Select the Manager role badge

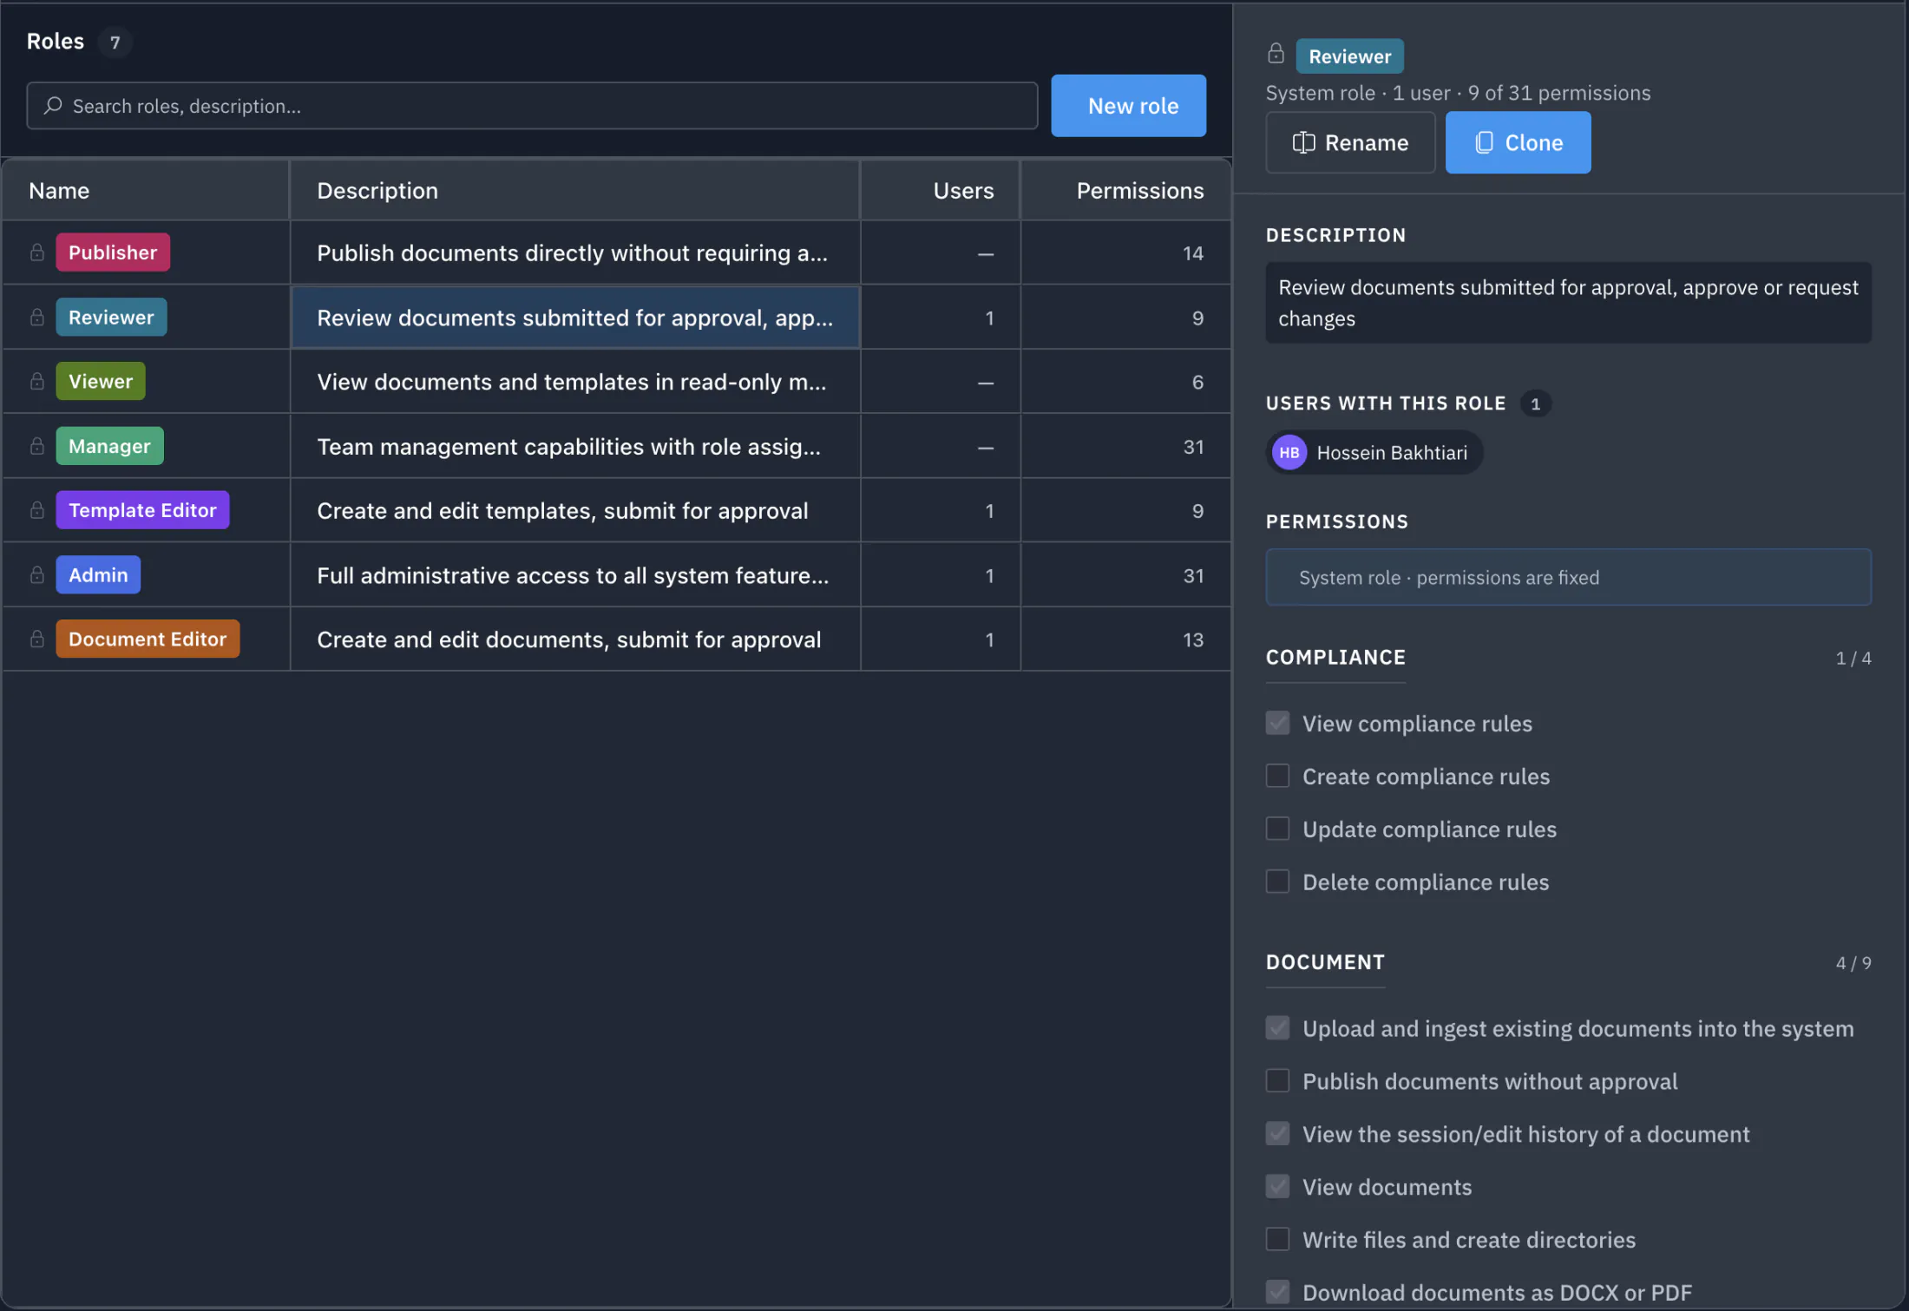tap(109, 446)
